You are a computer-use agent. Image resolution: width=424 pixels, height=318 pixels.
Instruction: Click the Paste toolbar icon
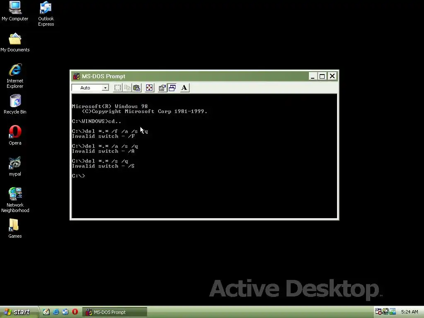(x=137, y=88)
